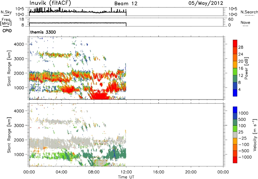Click the "12" label on the power colorbar
258x179 pixels.
click(x=241, y=75)
